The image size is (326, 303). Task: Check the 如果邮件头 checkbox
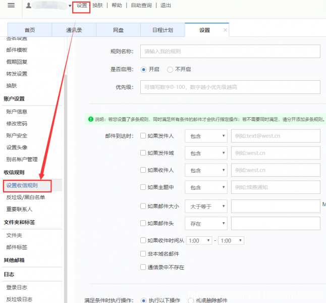tap(143, 223)
